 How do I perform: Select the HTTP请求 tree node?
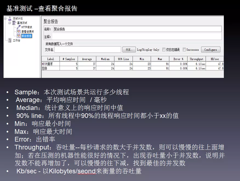point(27,27)
